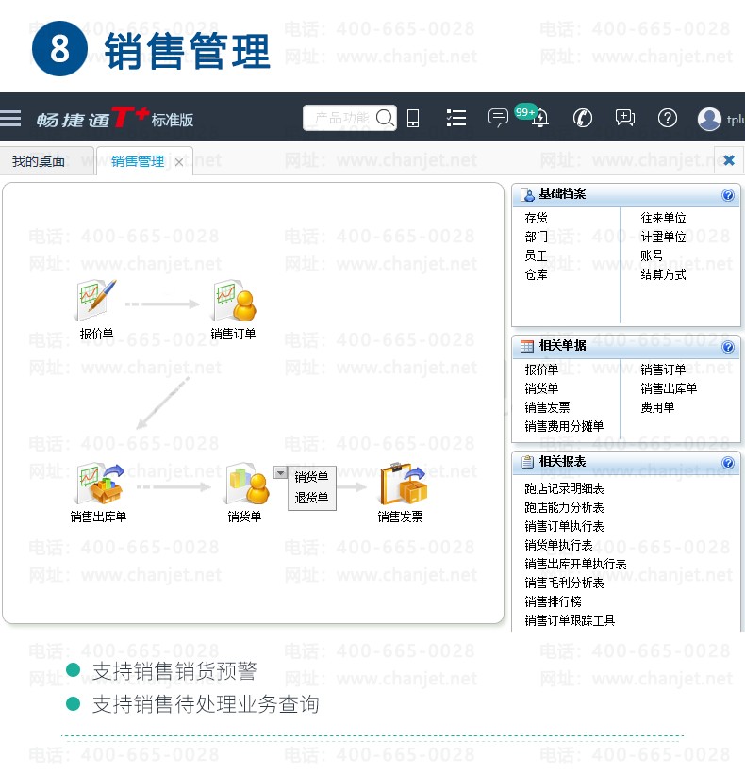Choose 销货单 in the dropdown list
Image resolution: width=745 pixels, height=773 pixels.
coord(311,477)
